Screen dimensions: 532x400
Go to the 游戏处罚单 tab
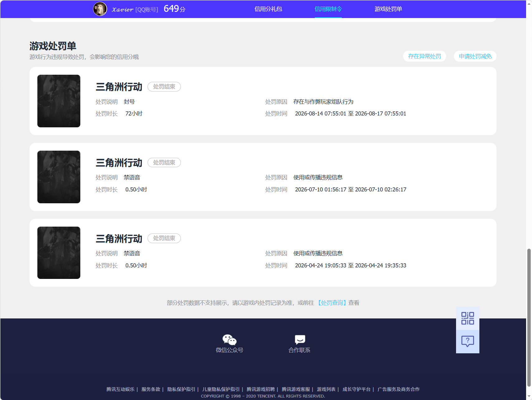click(388, 9)
